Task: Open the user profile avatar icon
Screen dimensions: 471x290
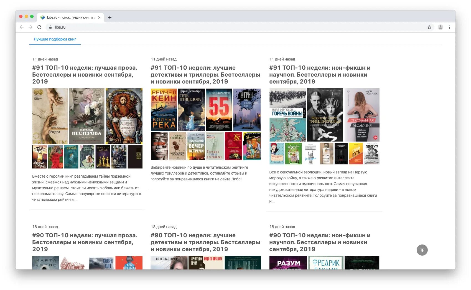Action: point(440,27)
